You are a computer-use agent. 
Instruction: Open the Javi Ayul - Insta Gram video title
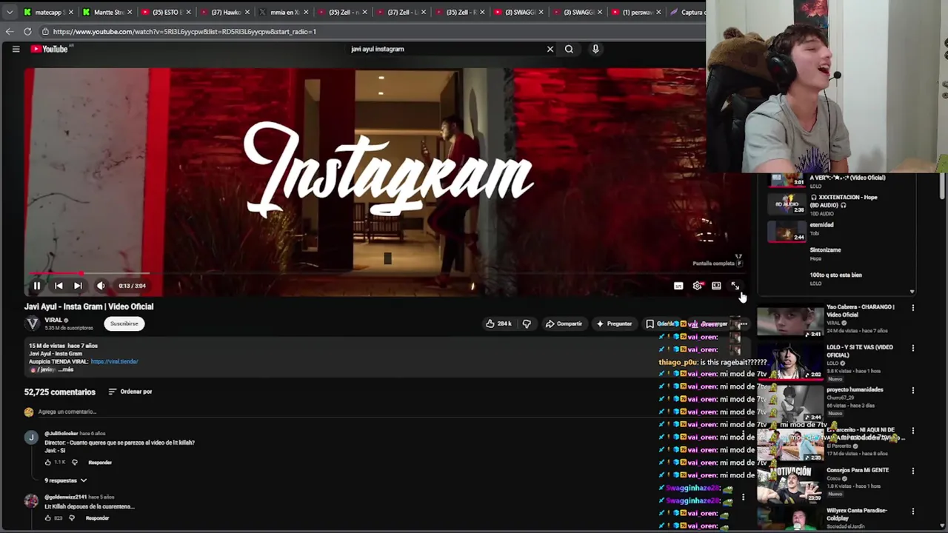coord(89,306)
